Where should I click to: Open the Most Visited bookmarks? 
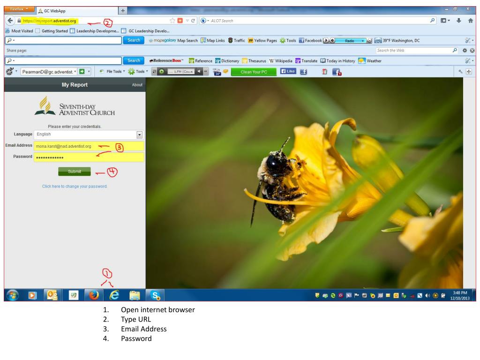[x=19, y=31]
